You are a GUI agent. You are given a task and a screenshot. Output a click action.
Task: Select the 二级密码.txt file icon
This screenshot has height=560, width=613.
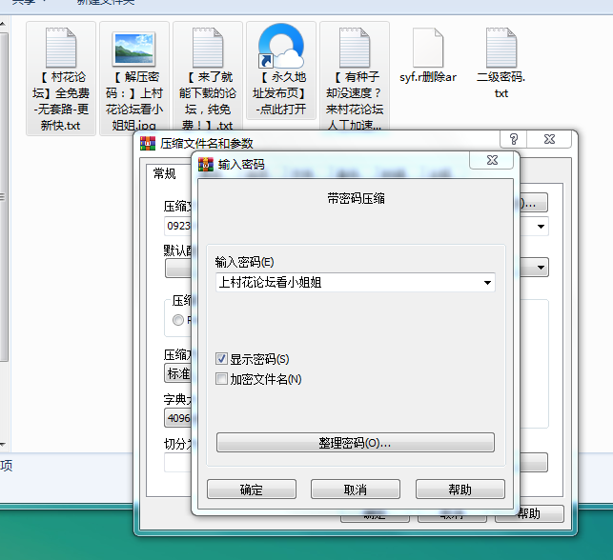pyautogui.click(x=501, y=48)
